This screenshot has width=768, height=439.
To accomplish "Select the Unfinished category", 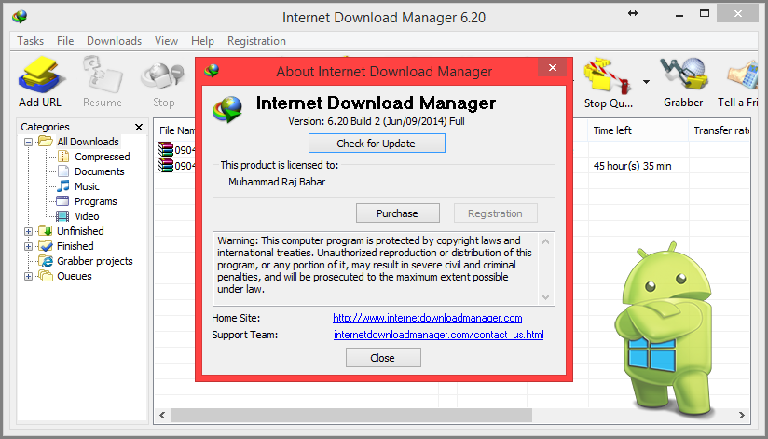I will pos(80,231).
